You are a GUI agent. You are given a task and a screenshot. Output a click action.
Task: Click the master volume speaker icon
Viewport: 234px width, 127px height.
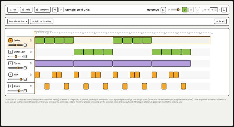coord(169,10)
